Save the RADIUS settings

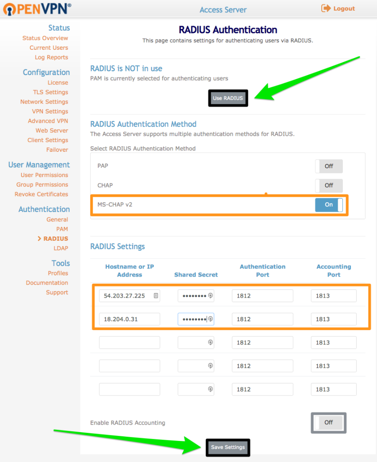click(x=228, y=447)
